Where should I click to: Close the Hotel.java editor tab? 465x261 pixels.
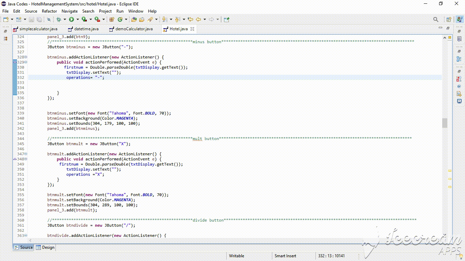pos(192,29)
